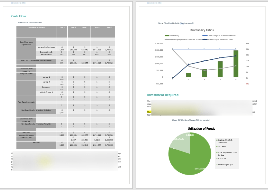268x190 pixels.
Task: Select the Laptop 1 row label in the table
Action: coord(45,77)
